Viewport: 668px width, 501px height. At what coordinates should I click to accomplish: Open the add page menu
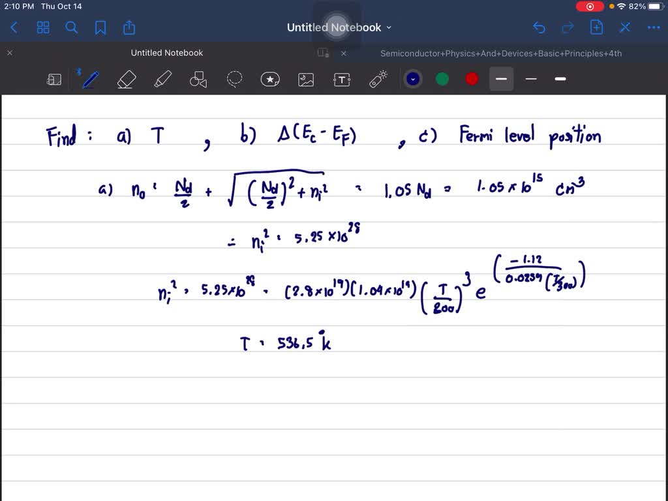point(596,27)
